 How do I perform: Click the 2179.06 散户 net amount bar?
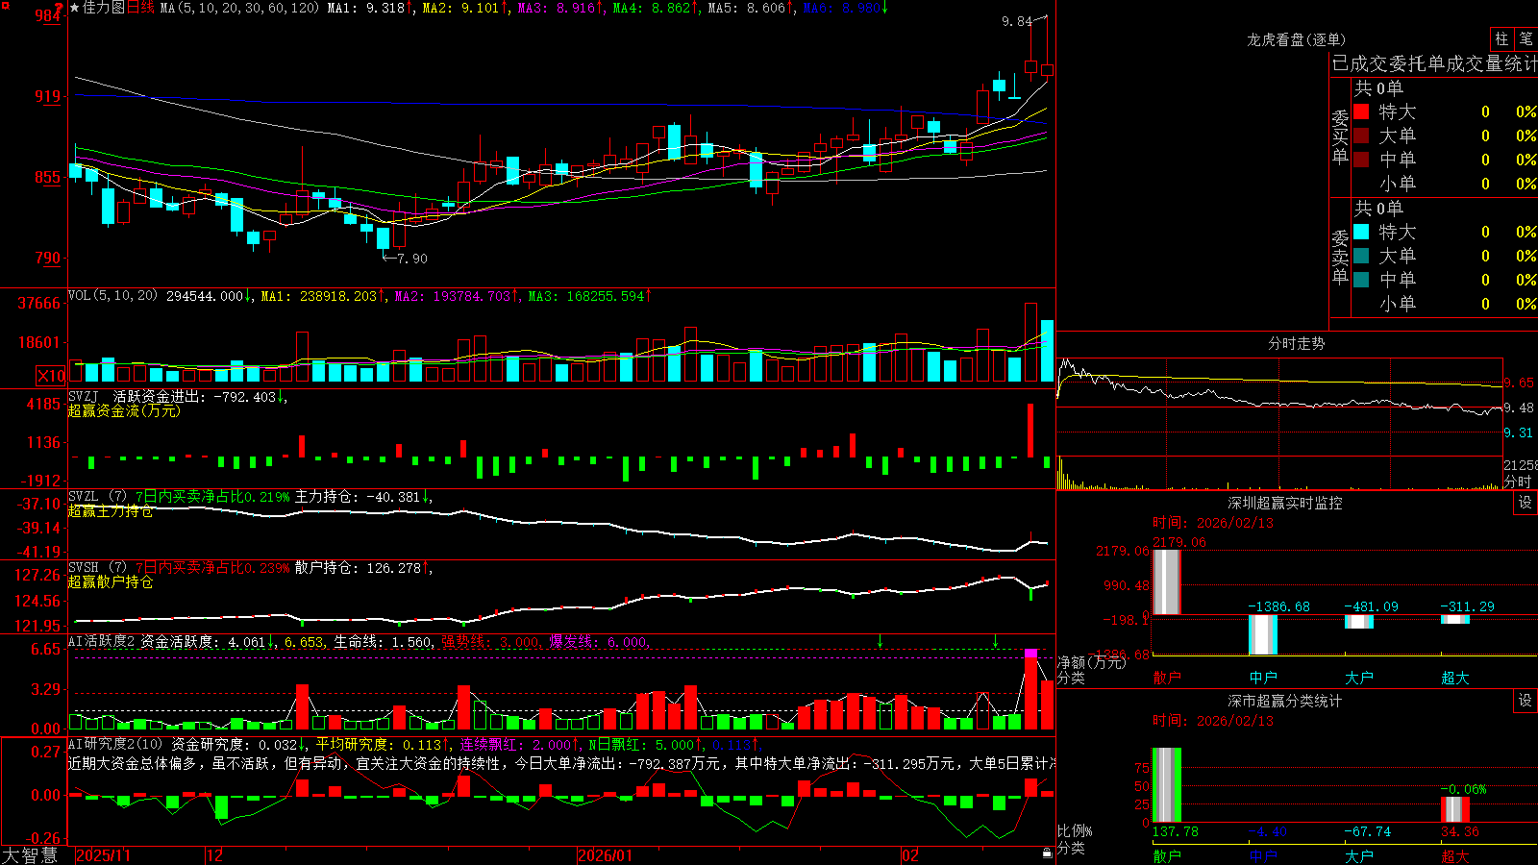coord(1167,581)
